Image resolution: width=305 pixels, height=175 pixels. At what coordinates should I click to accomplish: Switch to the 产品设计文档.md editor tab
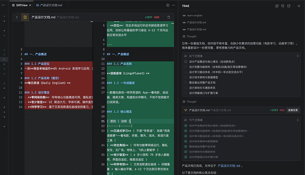click(x=49, y=5)
